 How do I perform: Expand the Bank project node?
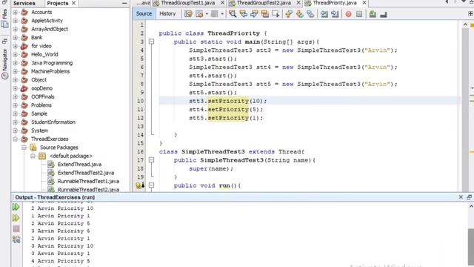15,38
